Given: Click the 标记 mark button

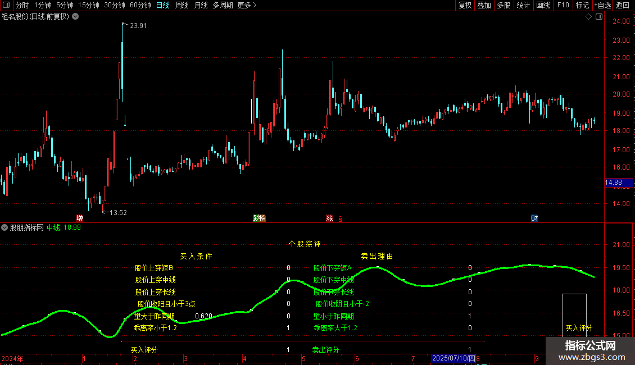Looking at the screenshot, I should point(582,5).
